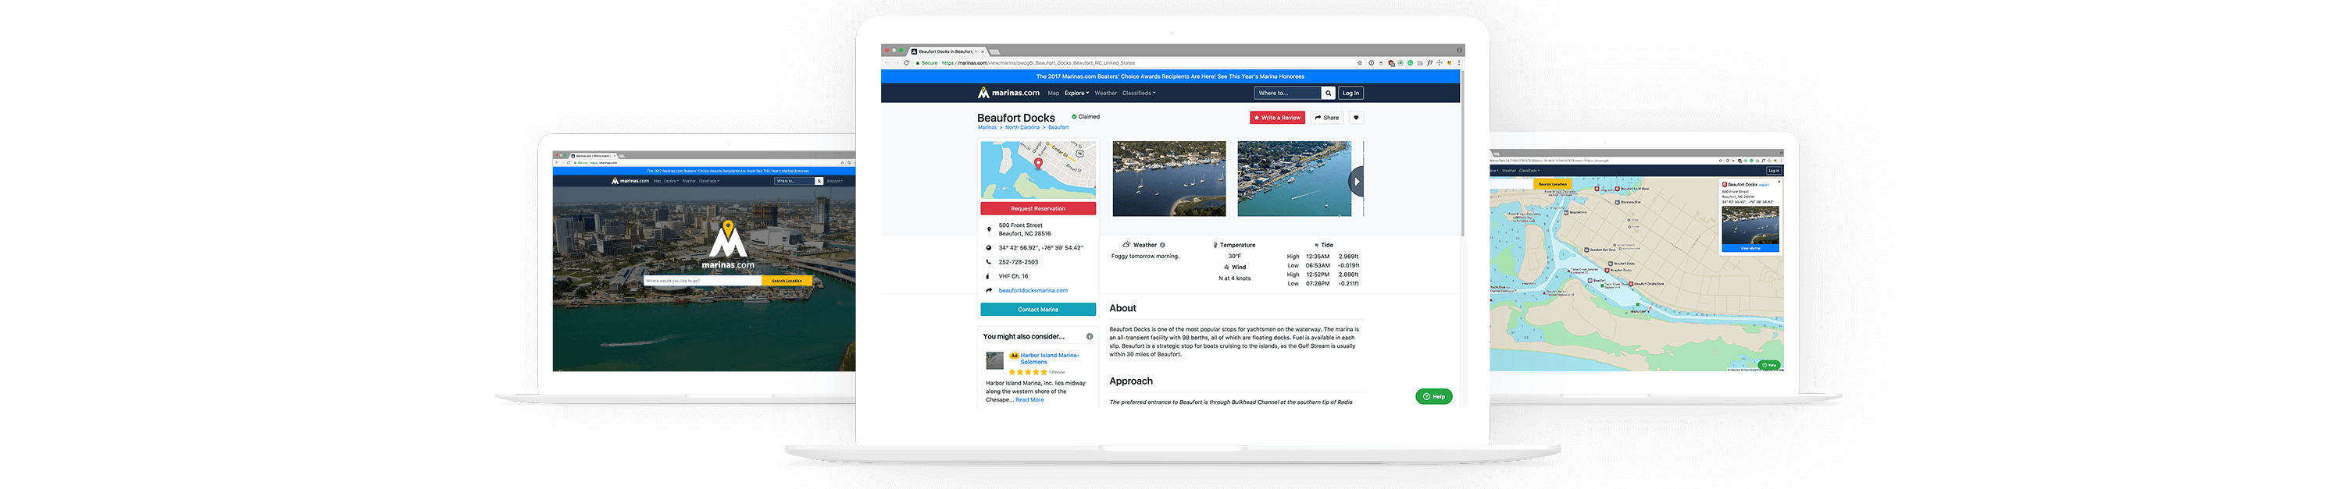Screen dimensions: 2337x489
Task: Click 'Where would you like to go?' field in left window
Action: [x=702, y=281]
